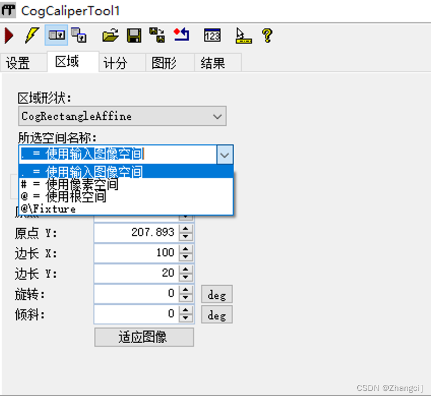View the 结果 tab
The image size is (431, 398).
click(218, 63)
